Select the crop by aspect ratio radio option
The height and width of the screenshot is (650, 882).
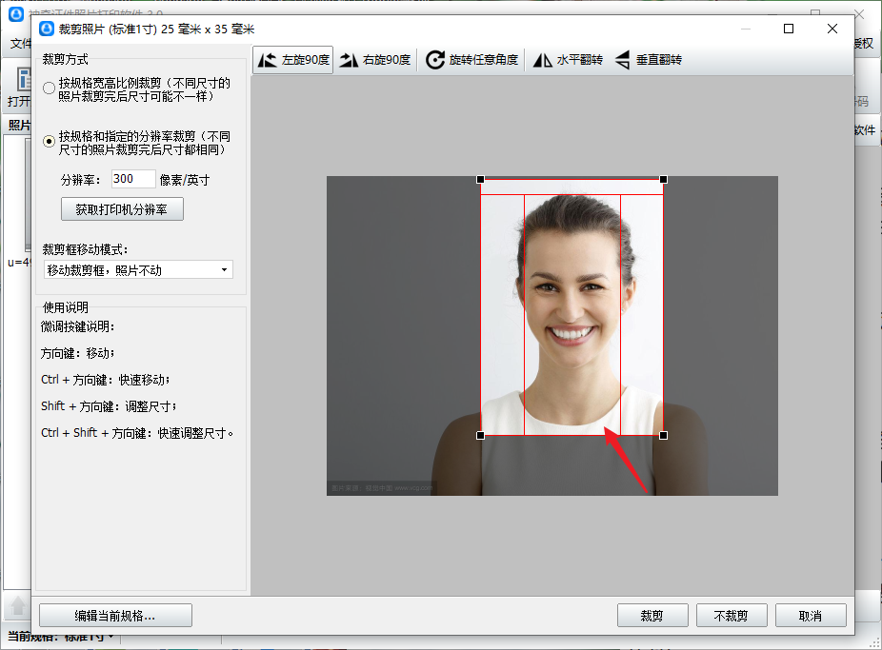tap(50, 89)
